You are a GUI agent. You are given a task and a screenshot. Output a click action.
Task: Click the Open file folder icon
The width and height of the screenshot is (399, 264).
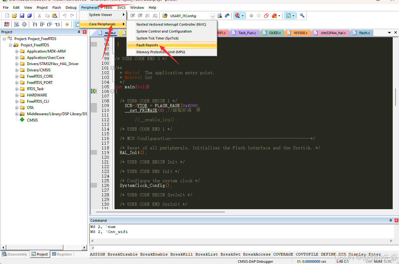pyautogui.click(x=14, y=16)
